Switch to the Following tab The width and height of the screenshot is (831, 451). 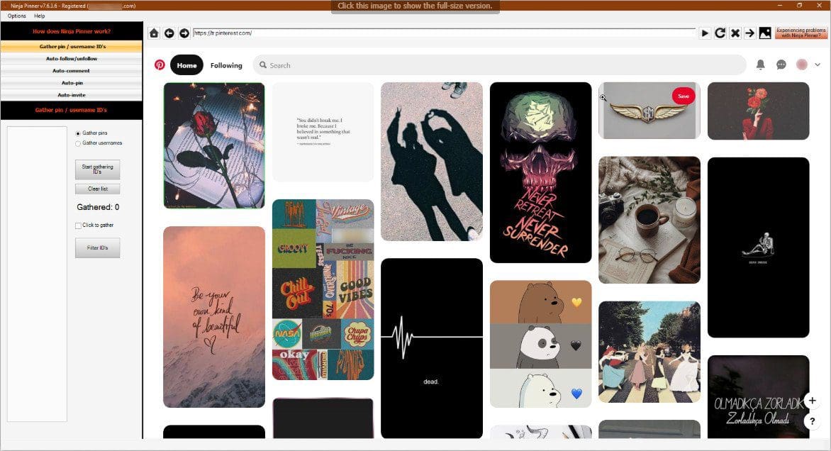coord(225,65)
